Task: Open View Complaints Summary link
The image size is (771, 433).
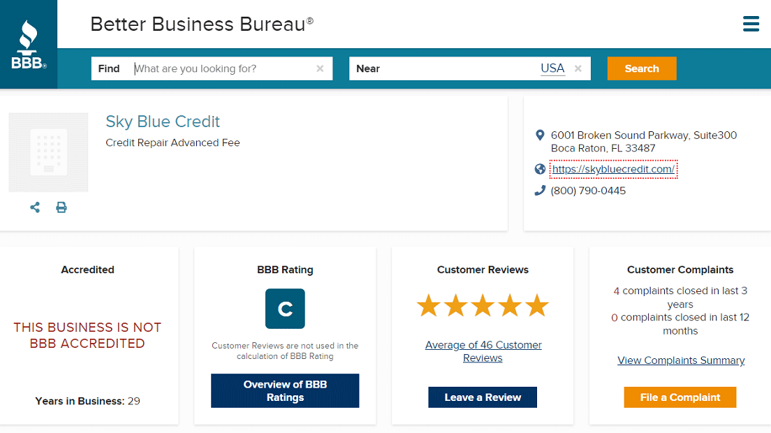Action: [x=681, y=360]
